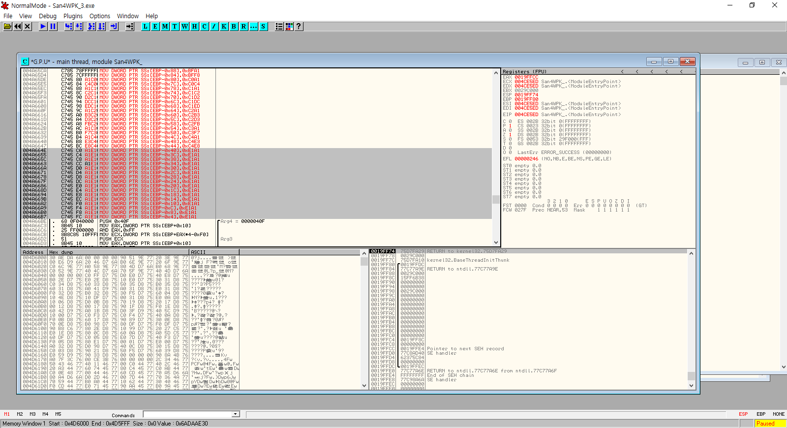The width and height of the screenshot is (787, 428).
Task: Run the program with the play icon
Action: coord(43,27)
